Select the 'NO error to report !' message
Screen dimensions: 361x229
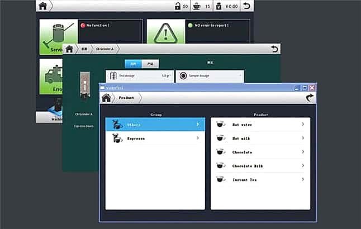pyautogui.click(x=212, y=25)
